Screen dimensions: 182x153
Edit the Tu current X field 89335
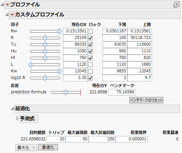[x=75, y=45]
